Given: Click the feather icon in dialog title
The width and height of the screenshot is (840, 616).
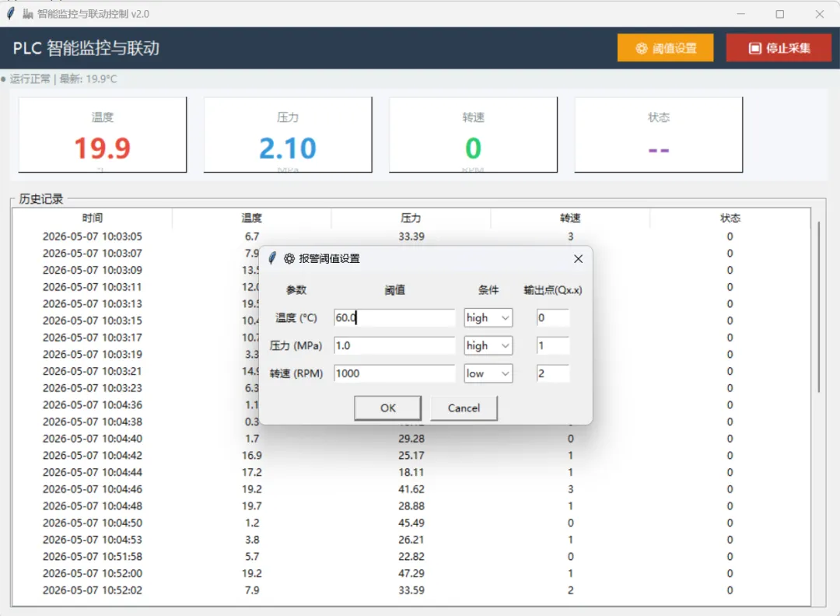Looking at the screenshot, I should pyautogui.click(x=272, y=259).
